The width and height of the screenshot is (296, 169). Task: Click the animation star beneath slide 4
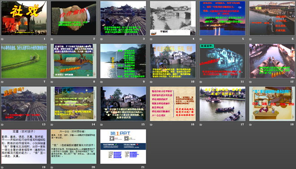point(151,39)
